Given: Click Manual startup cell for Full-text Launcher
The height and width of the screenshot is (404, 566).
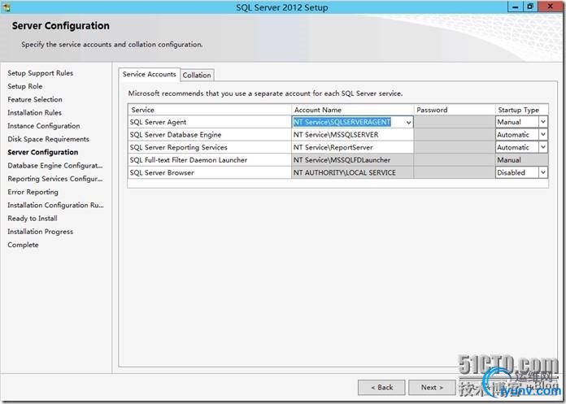Looking at the screenshot, I should click(x=522, y=160).
